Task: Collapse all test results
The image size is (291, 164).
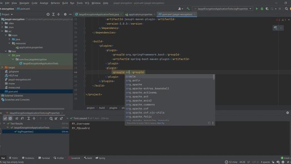Action: 34,118
